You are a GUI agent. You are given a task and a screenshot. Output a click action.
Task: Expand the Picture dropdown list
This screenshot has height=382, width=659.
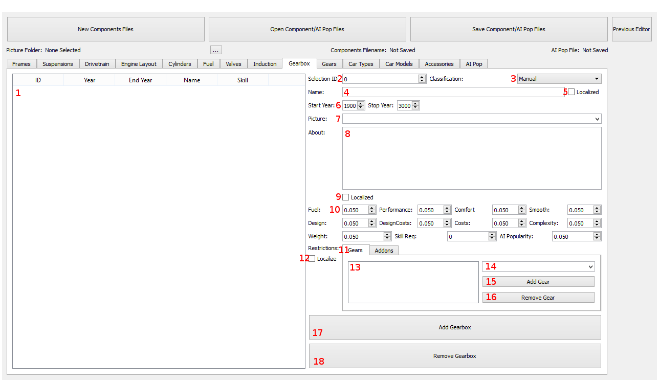pos(598,119)
